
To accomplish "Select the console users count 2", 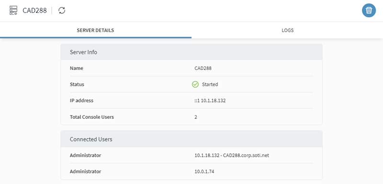I will tap(196, 117).
